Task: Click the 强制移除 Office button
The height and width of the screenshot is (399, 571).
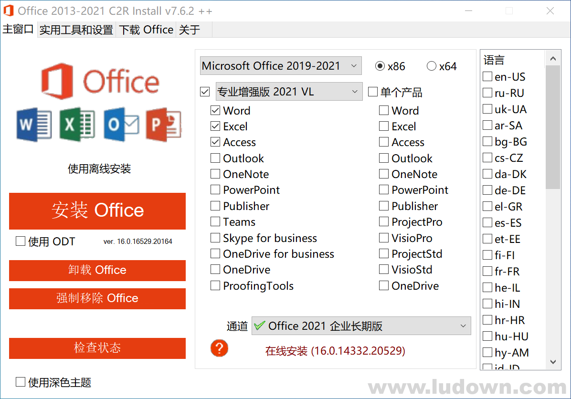Action: coord(97,298)
